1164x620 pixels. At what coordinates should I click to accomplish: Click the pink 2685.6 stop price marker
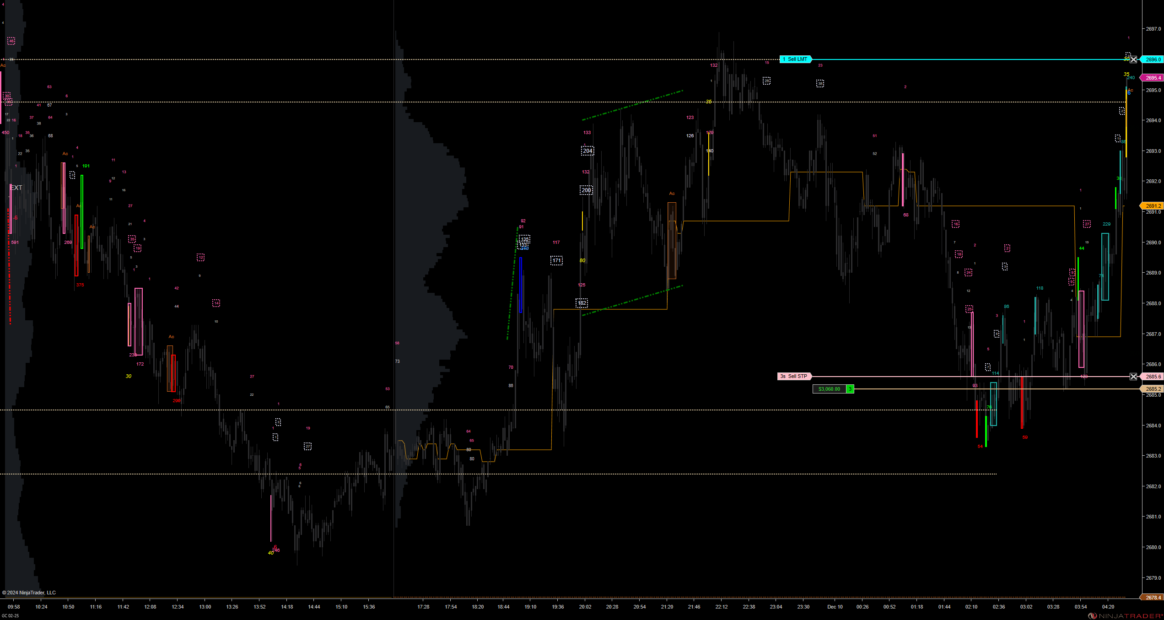click(x=1153, y=377)
